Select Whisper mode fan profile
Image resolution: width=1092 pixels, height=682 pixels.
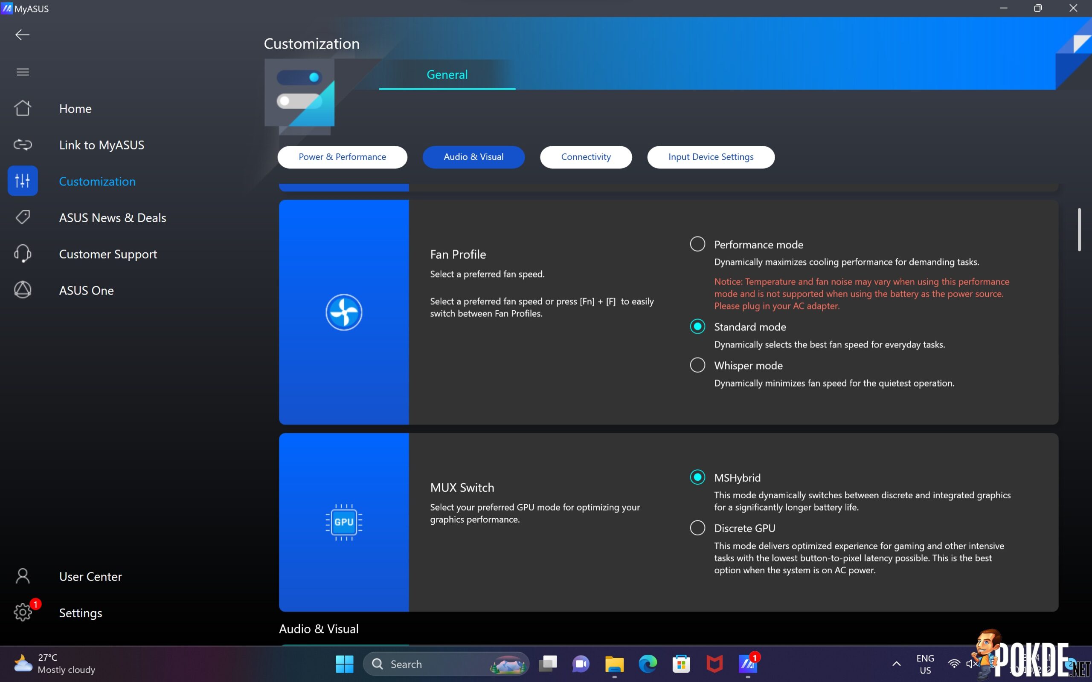point(697,365)
